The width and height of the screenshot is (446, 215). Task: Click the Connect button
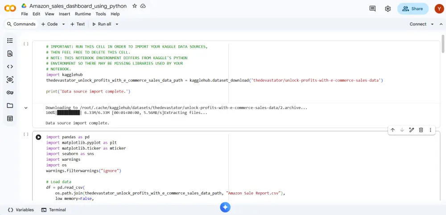pos(418,24)
